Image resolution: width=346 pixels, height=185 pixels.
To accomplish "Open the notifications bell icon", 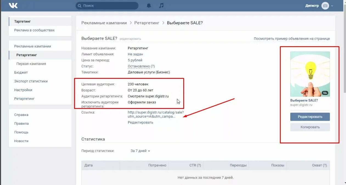I will 149,5.
